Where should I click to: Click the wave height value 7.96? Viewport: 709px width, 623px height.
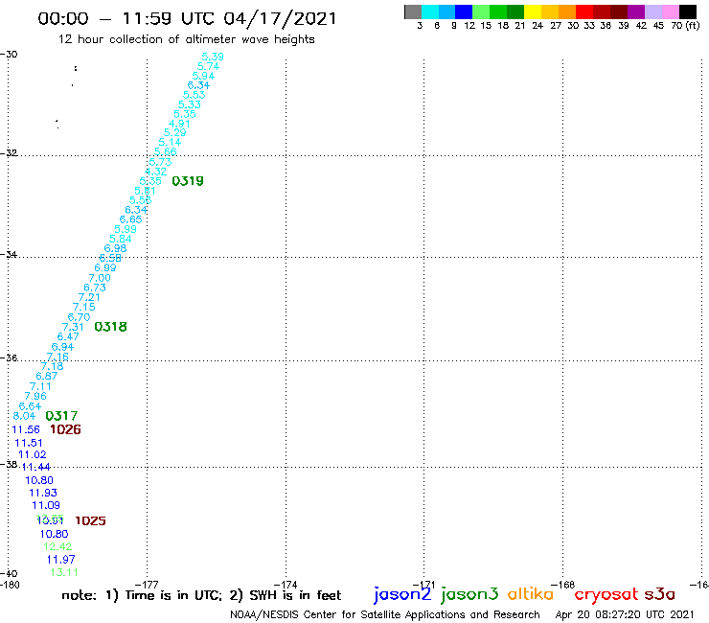pos(35,396)
